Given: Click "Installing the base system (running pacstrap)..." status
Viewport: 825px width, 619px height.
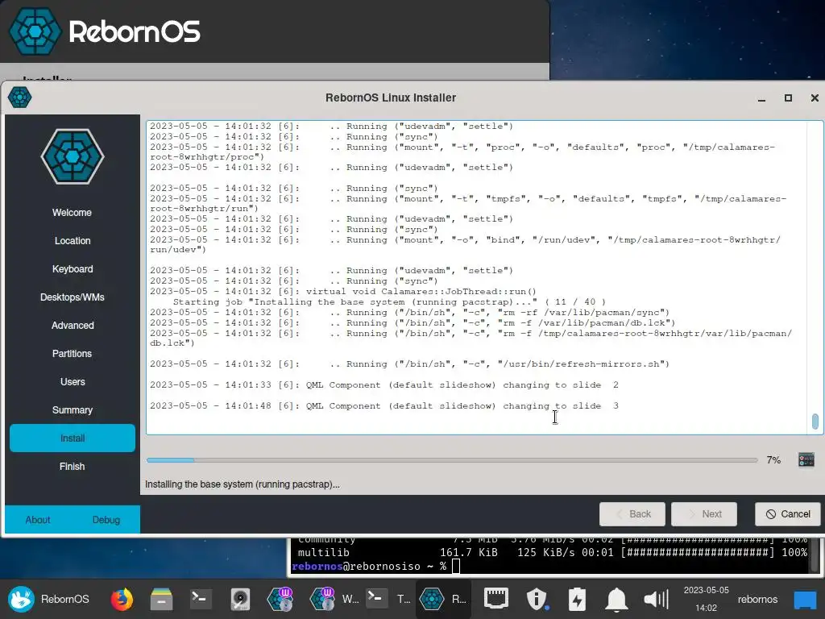Looking at the screenshot, I should coord(242,484).
